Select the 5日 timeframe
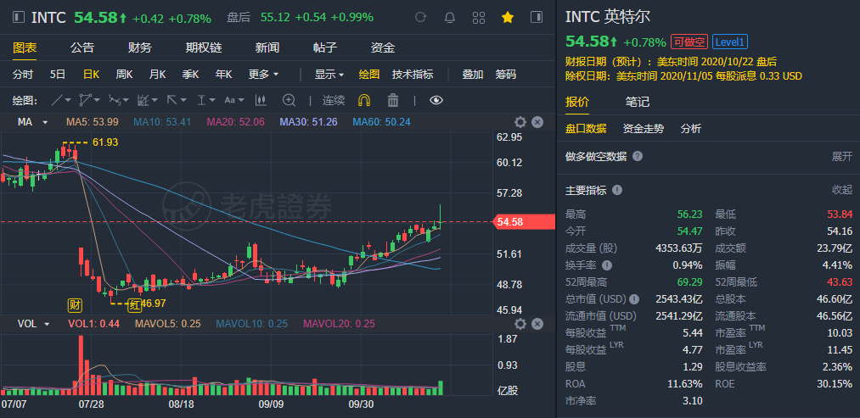Image resolution: width=860 pixels, height=418 pixels. click(x=58, y=74)
